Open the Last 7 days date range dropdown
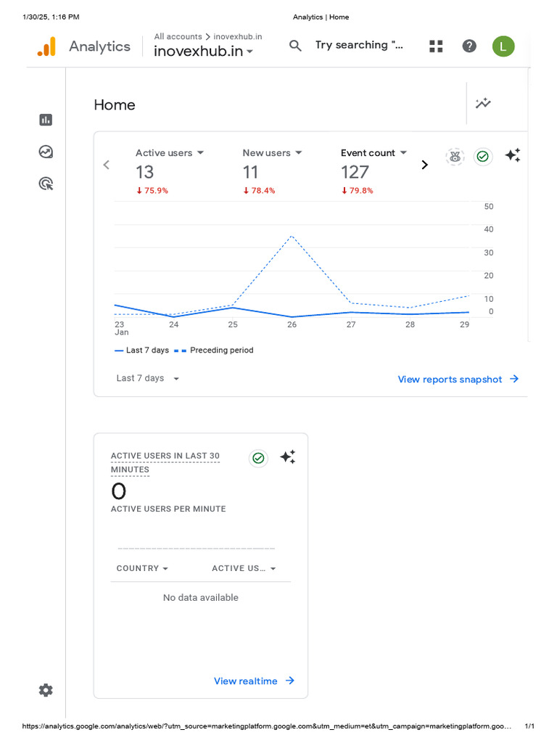 coord(147,378)
